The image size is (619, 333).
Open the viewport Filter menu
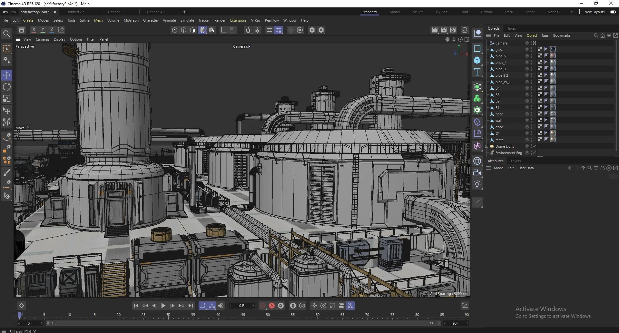coord(91,39)
